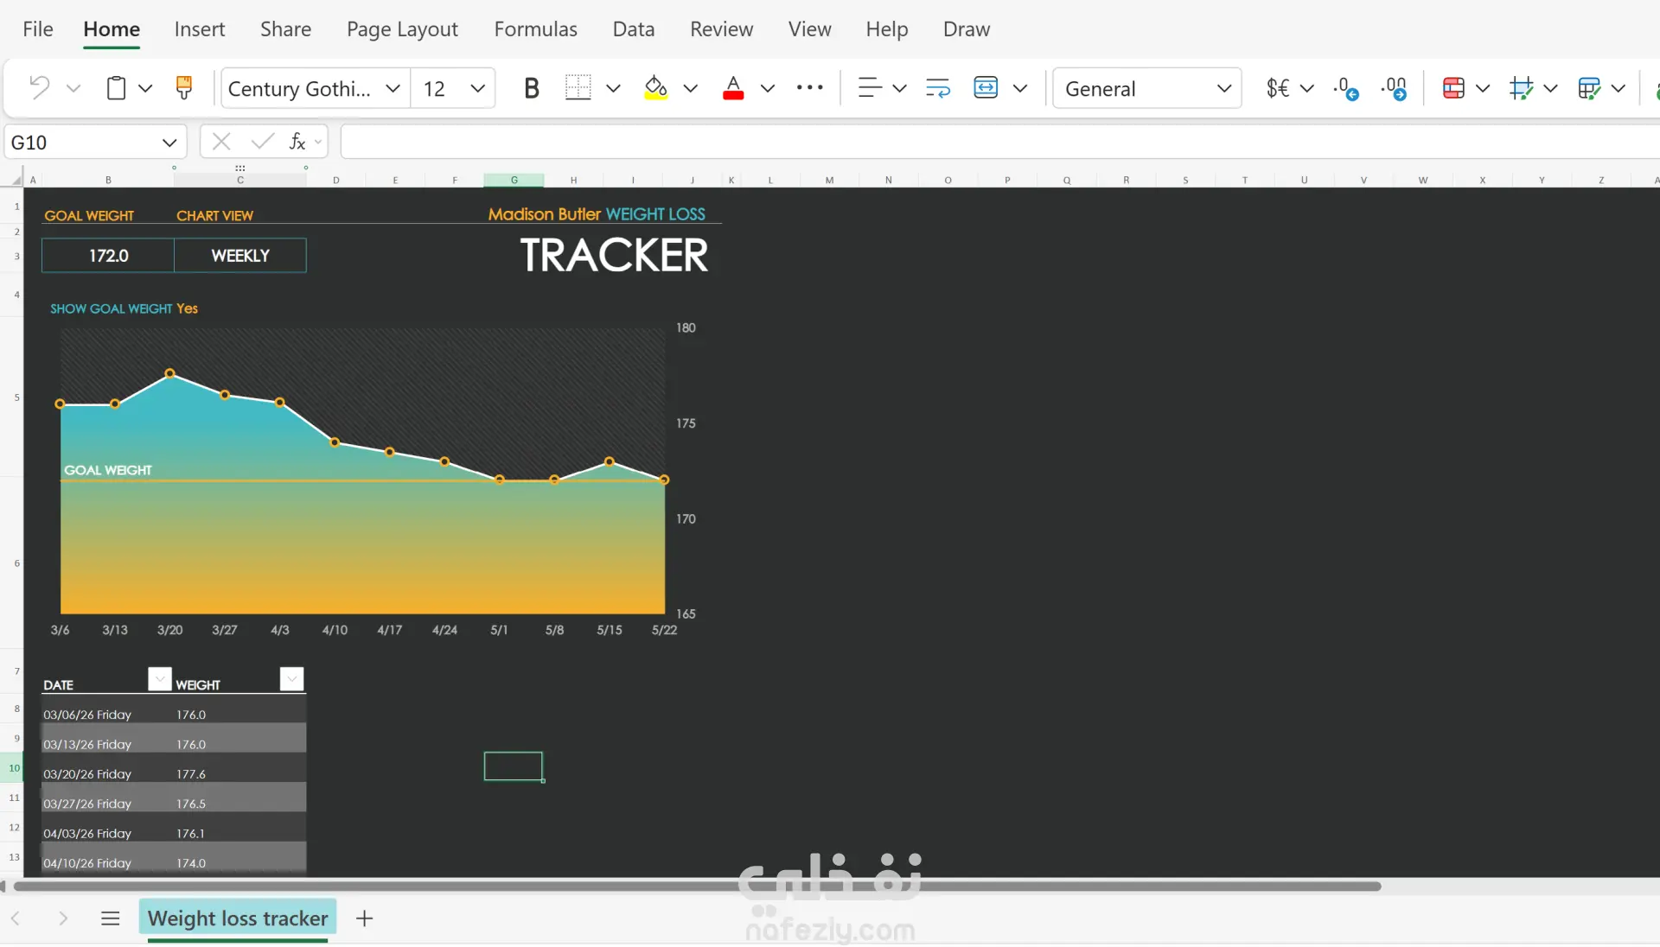The width and height of the screenshot is (1660, 947).
Task: Expand the Alignment options arrow
Action: click(x=899, y=88)
